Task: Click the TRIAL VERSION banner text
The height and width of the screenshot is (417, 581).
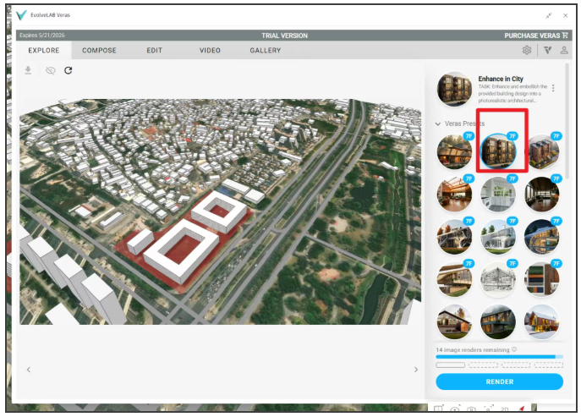Action: tap(284, 36)
